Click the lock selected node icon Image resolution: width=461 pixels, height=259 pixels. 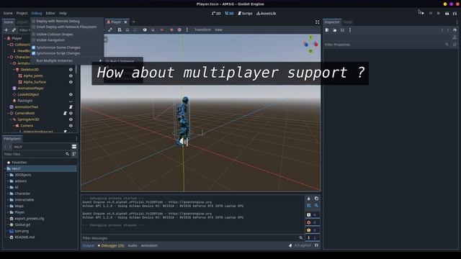click(127, 29)
